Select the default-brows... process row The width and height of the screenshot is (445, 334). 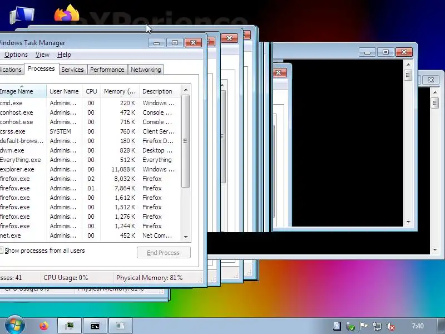tap(90, 141)
